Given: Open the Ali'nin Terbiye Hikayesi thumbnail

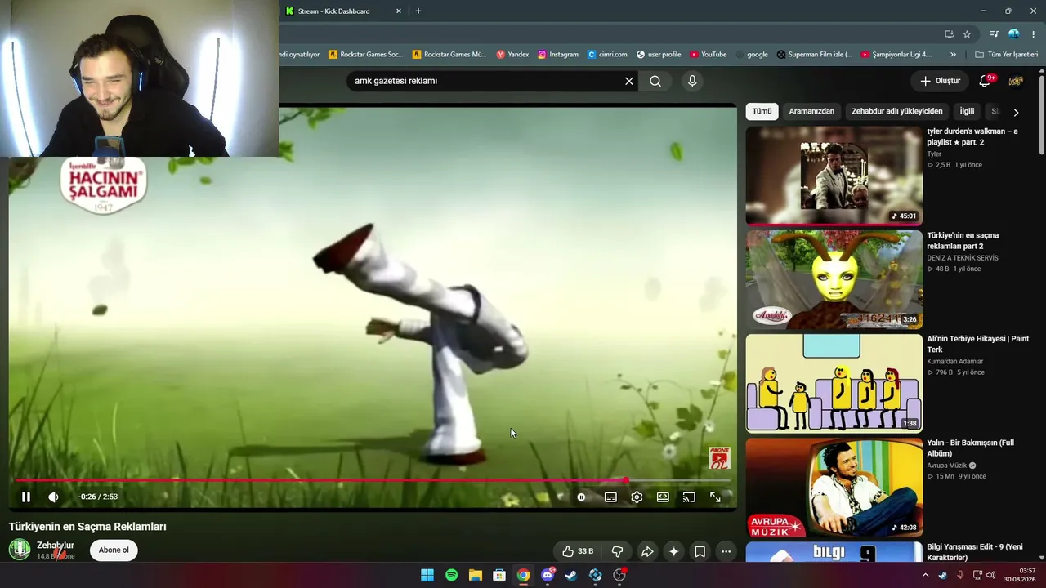Looking at the screenshot, I should 834,383.
